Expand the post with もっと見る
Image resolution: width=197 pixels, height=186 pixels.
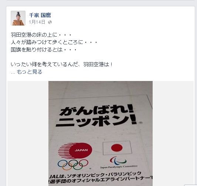(x=30, y=72)
